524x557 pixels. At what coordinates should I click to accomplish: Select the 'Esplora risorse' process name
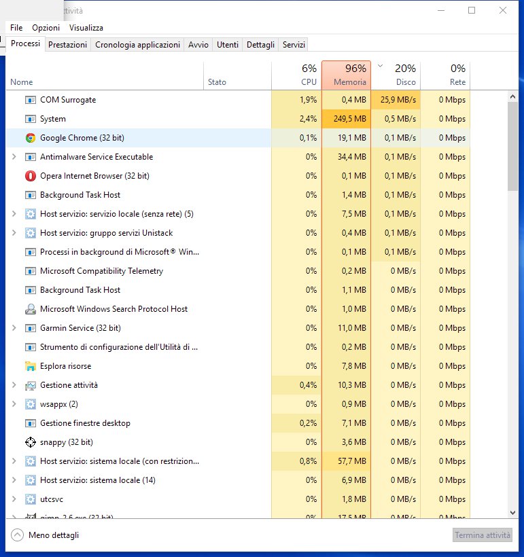(66, 366)
